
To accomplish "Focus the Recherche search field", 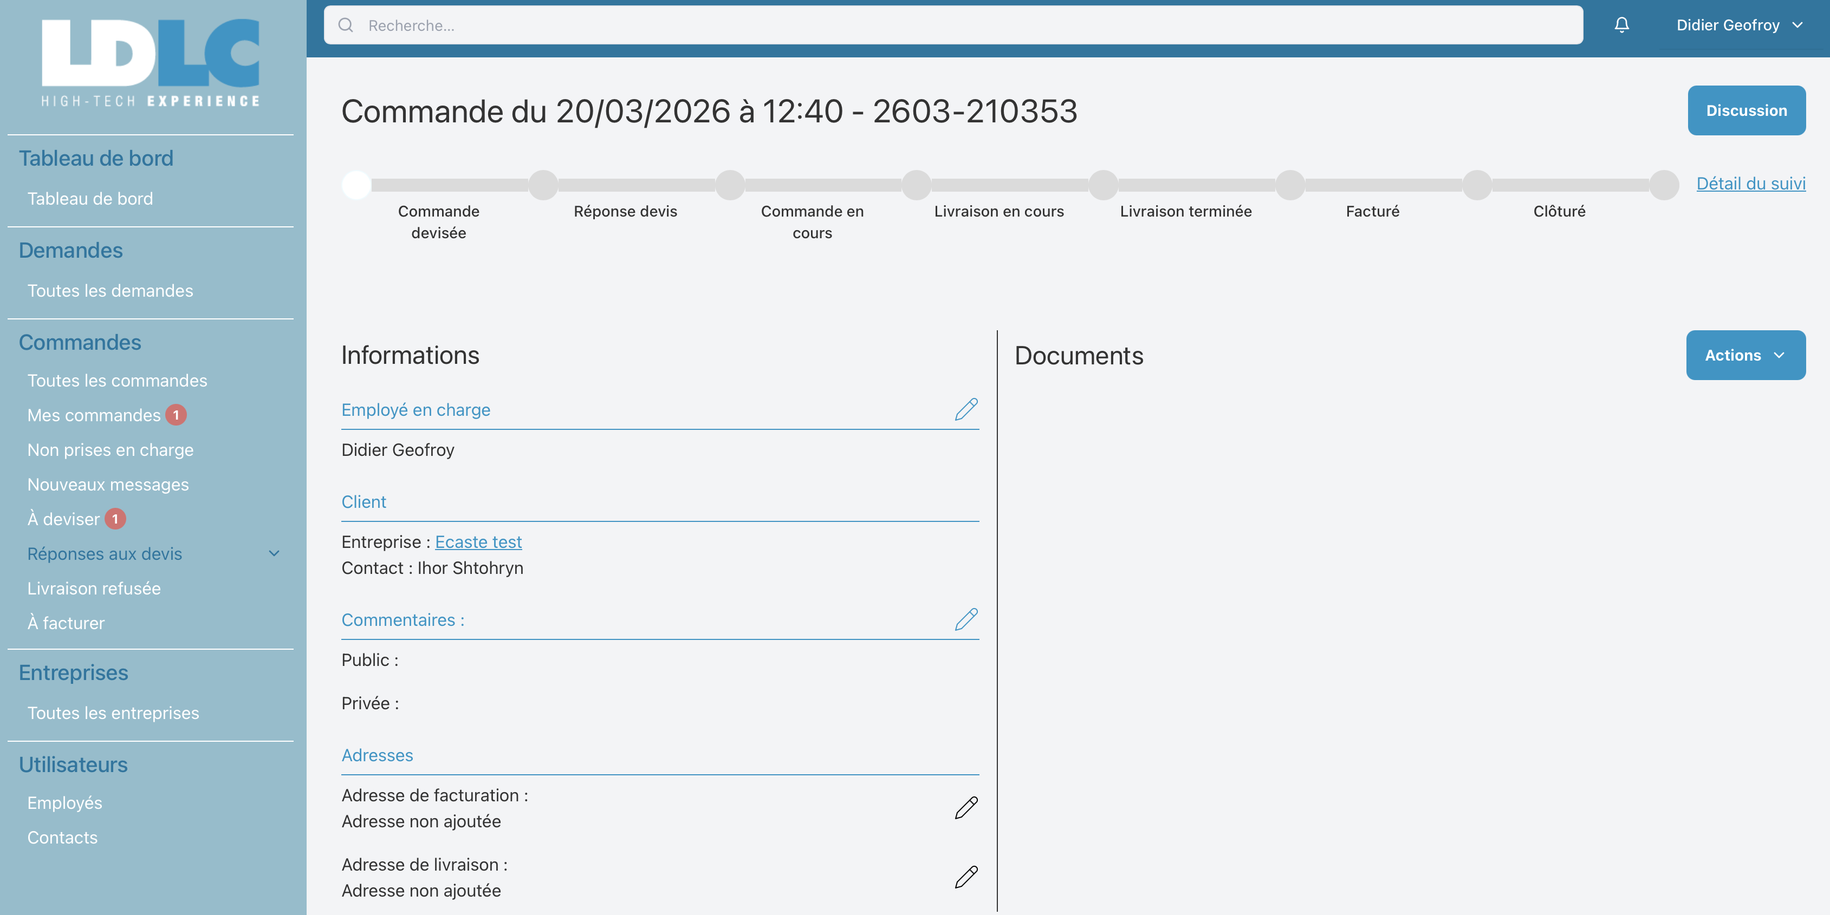I will coord(953,25).
